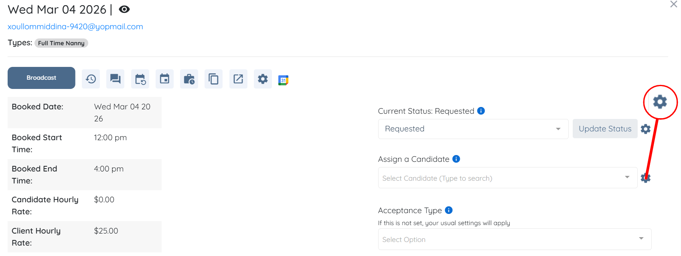The image size is (681, 256).
Task: Click the duplicate booking copy icon
Action: 214,79
